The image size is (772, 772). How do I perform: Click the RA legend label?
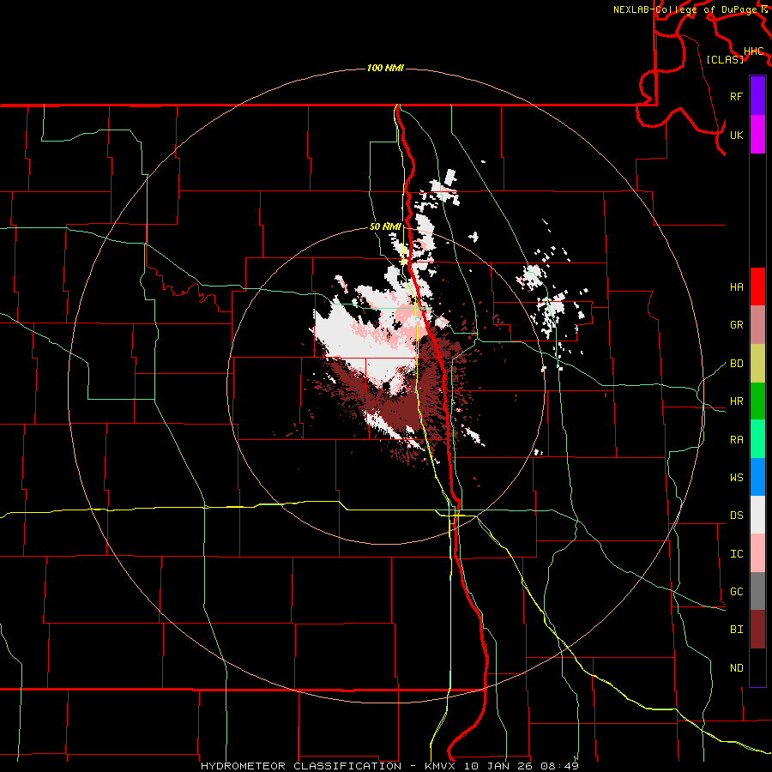tap(736, 439)
